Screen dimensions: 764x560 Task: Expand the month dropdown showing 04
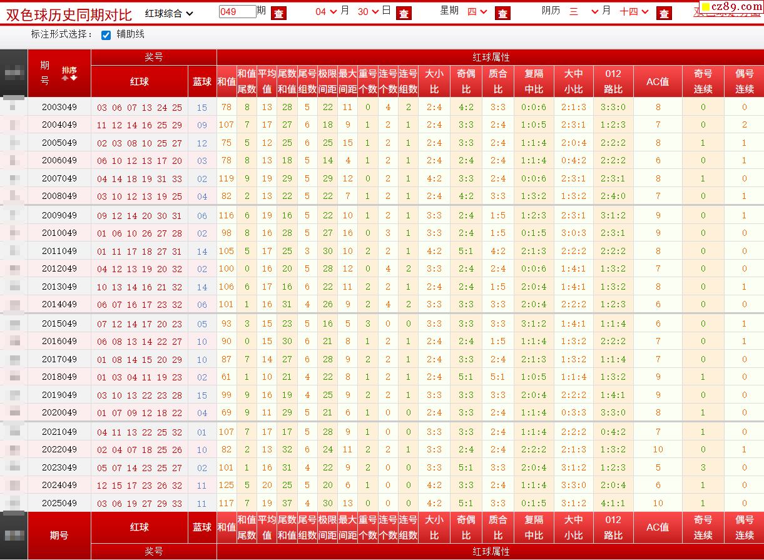coord(326,12)
